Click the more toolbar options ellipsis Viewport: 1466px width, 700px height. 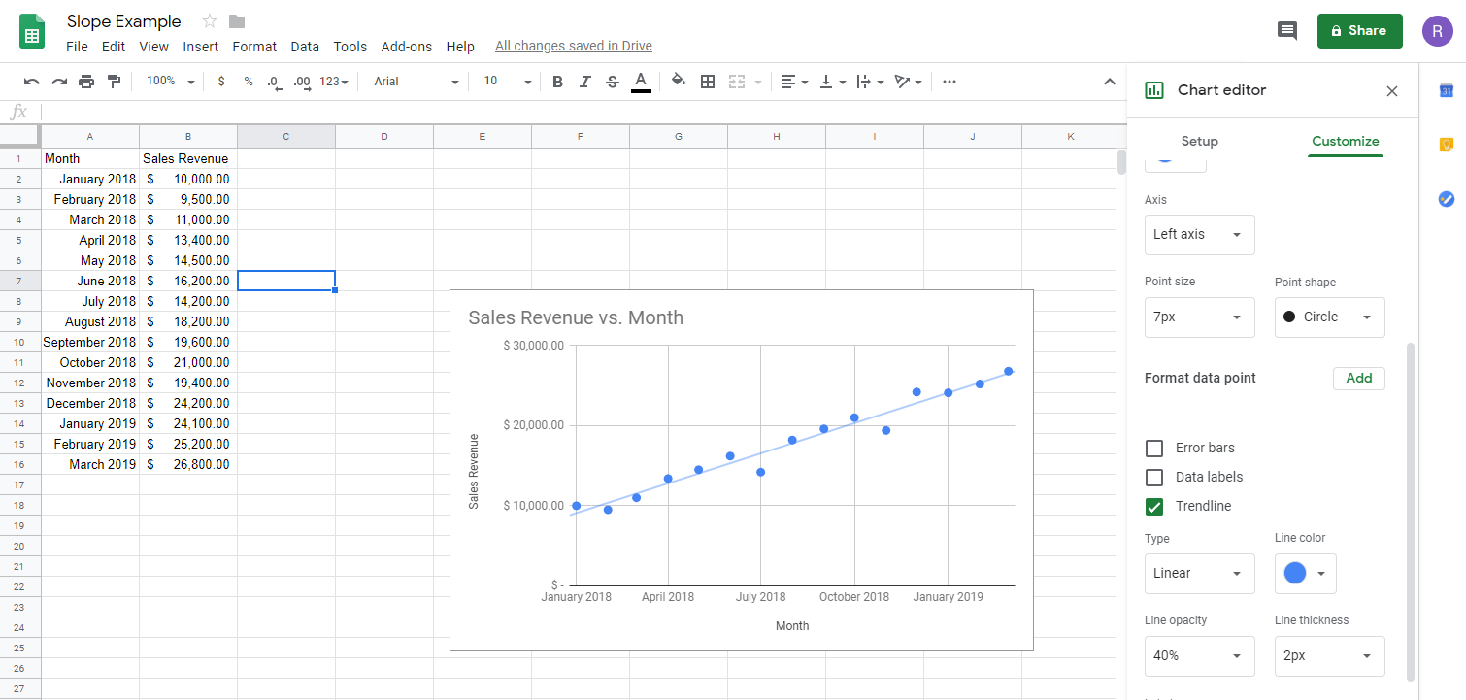pos(950,82)
